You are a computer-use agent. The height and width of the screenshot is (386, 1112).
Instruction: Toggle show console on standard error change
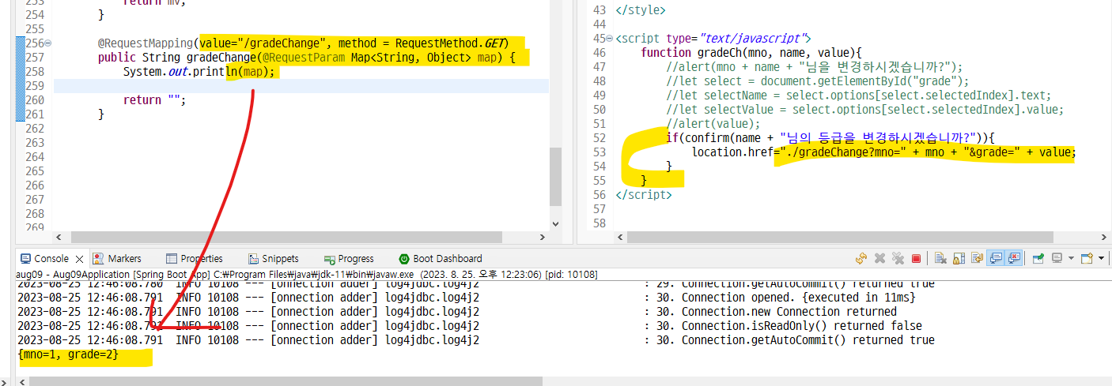[1014, 258]
